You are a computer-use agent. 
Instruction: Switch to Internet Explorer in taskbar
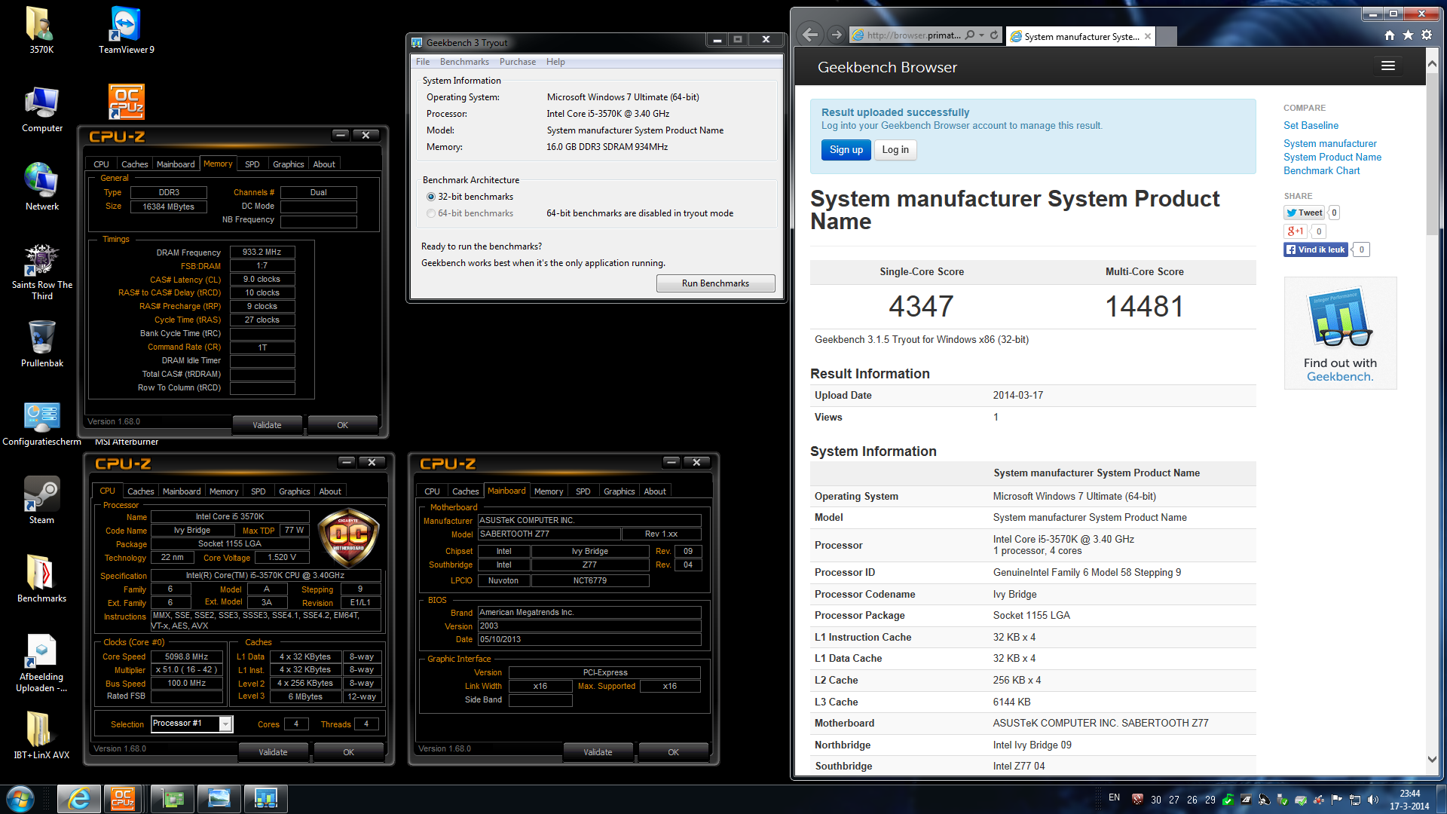[x=79, y=799]
